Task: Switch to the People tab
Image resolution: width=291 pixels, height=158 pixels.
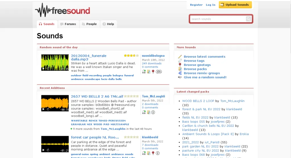Action: 90,24
